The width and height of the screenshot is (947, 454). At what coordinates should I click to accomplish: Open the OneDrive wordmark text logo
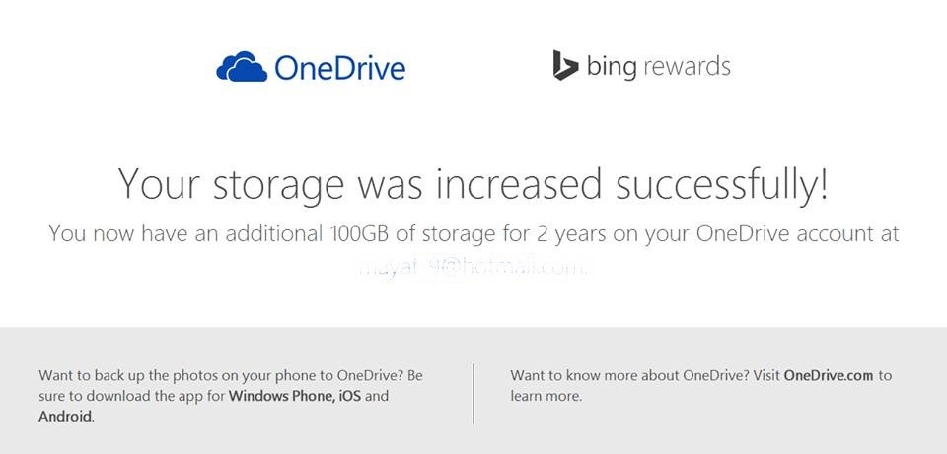[x=340, y=68]
